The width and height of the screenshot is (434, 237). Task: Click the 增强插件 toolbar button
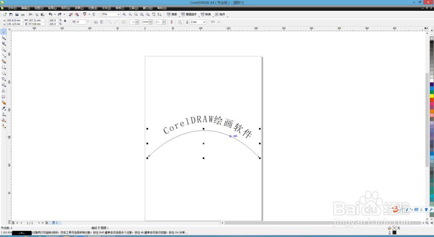pos(189,14)
